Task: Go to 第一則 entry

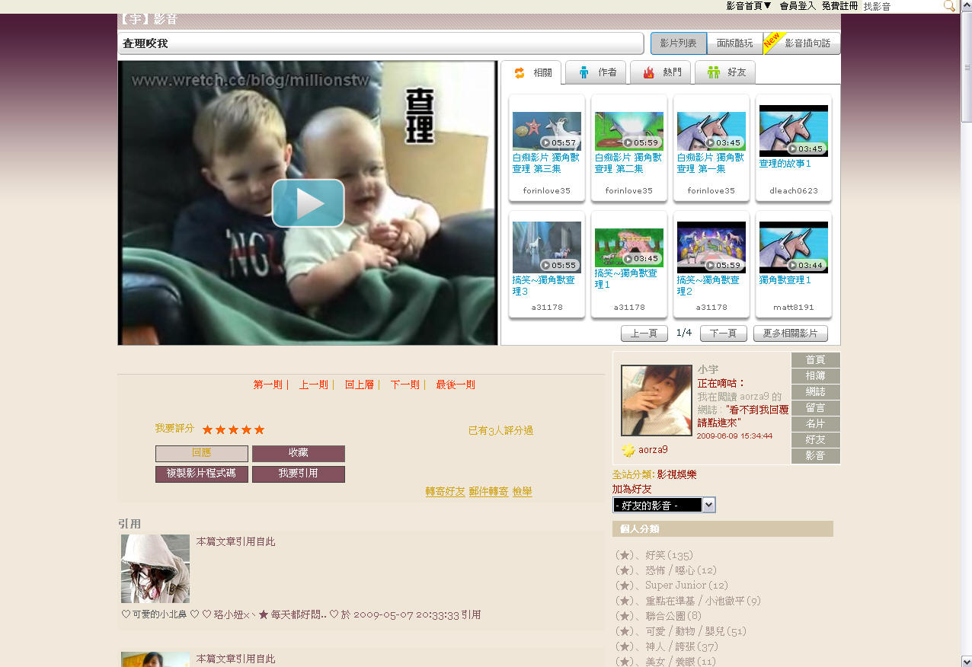Action: 268,385
